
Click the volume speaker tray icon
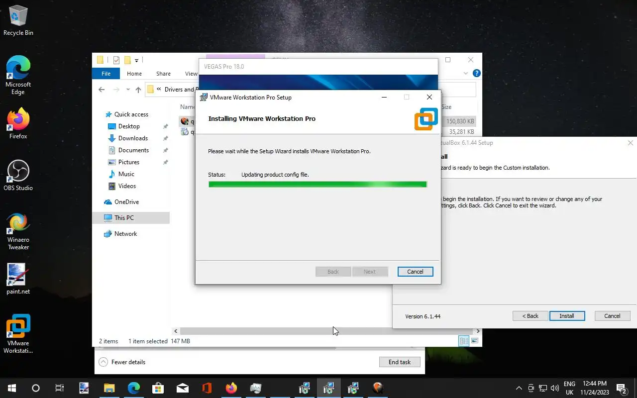point(555,388)
